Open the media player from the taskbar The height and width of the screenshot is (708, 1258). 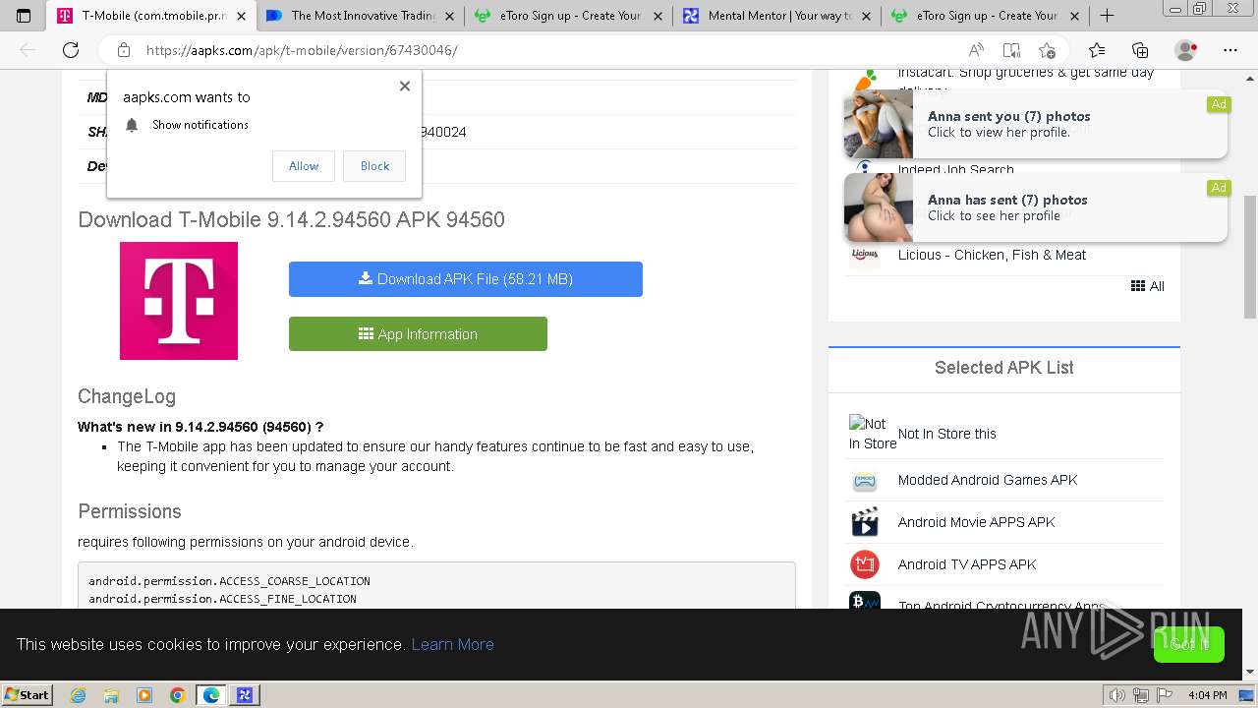click(x=144, y=695)
